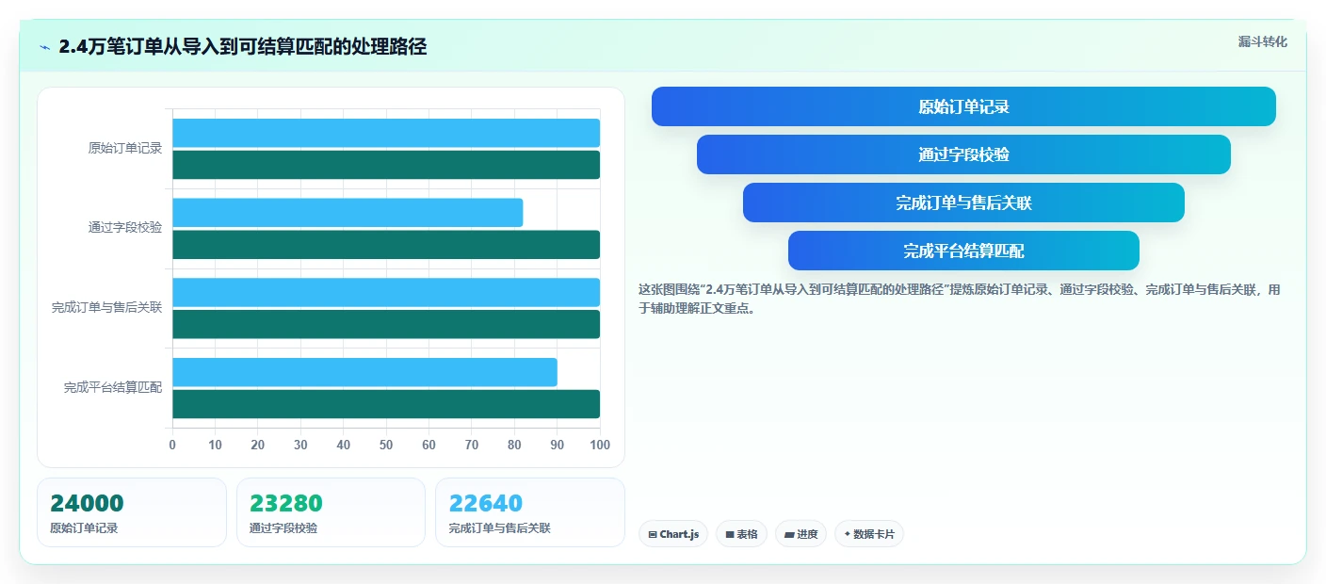The height and width of the screenshot is (584, 1326).
Task: Open the 24000 原始订单记录 stat card
Action: pyautogui.click(x=132, y=512)
